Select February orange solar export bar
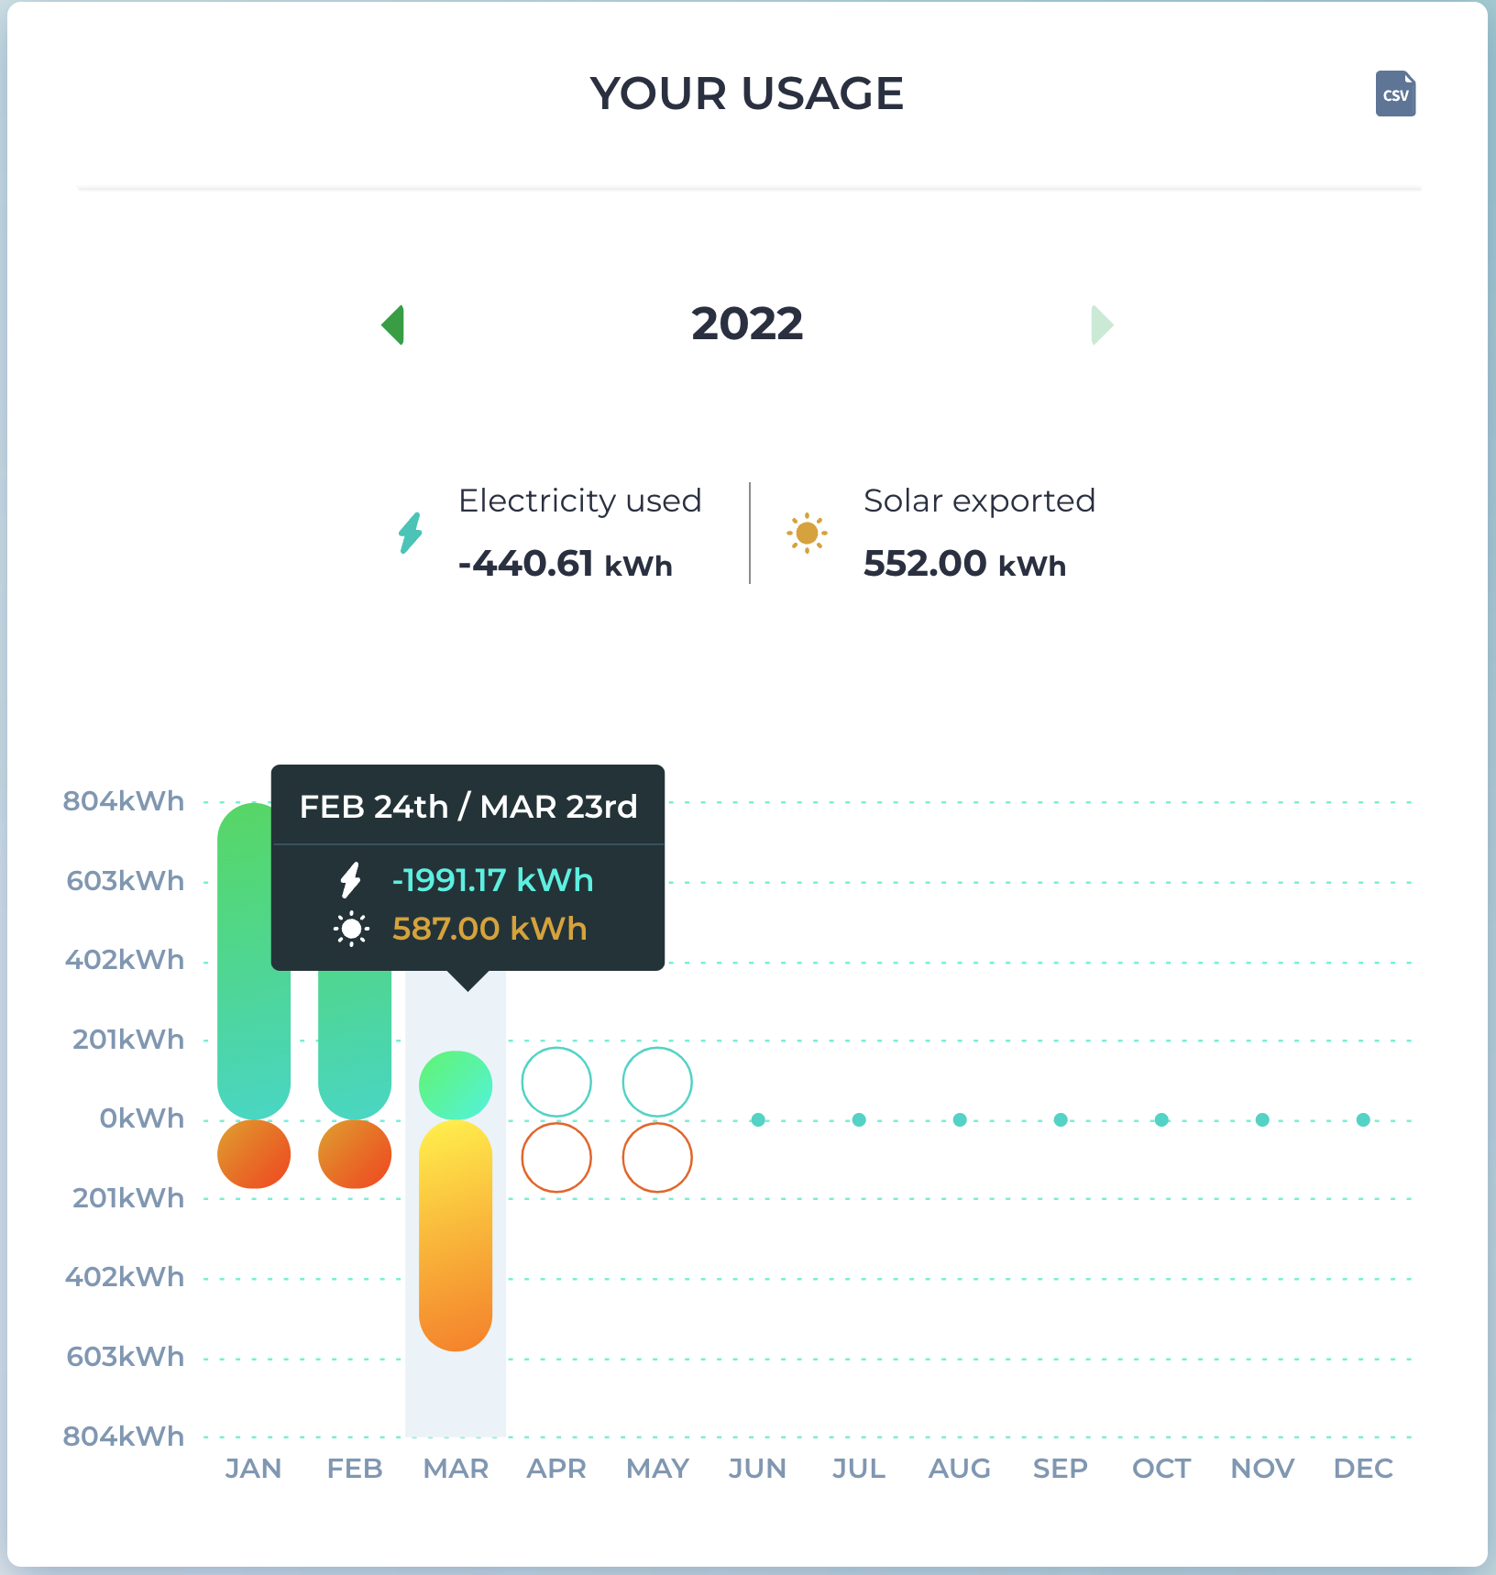The width and height of the screenshot is (1496, 1575). point(355,1154)
